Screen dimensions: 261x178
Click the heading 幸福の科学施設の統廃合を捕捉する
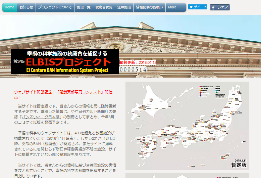(x=67, y=53)
